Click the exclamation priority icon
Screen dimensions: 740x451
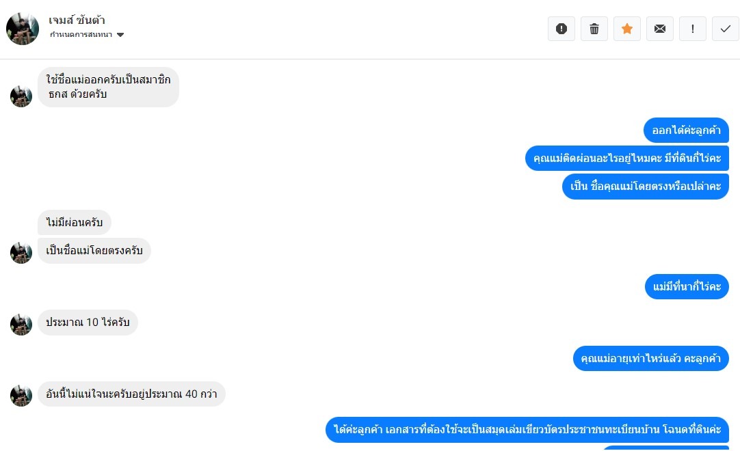692,29
